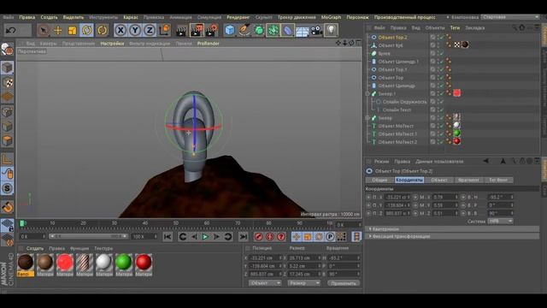Activate the Scale tool icon

tap(72, 31)
